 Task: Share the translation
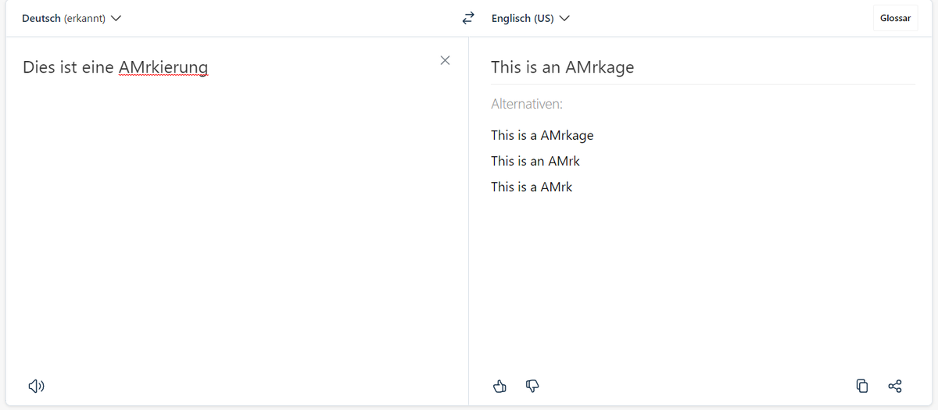895,386
